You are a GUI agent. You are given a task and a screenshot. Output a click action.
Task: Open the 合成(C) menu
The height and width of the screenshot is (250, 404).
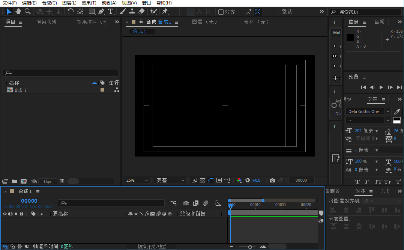[50, 3]
